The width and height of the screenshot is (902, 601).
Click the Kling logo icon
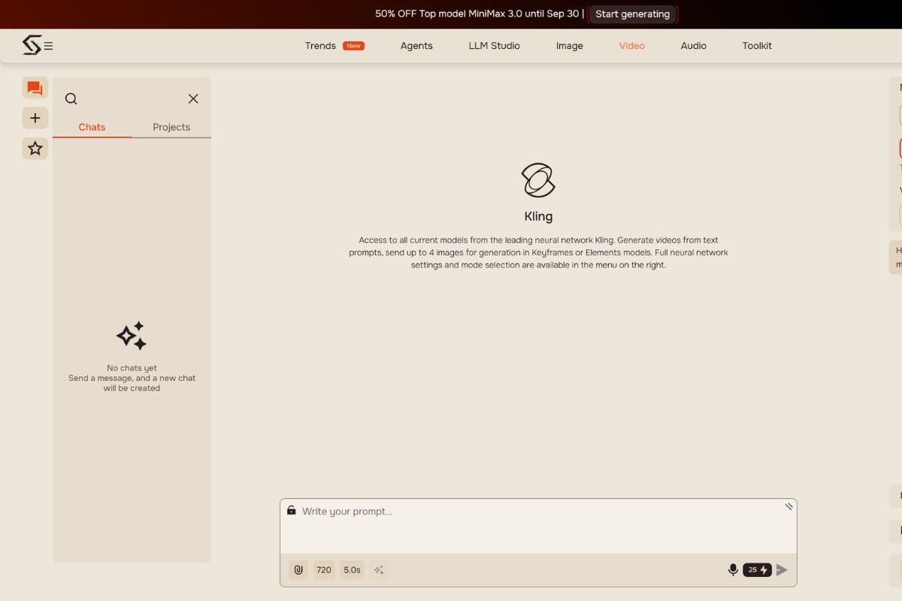tap(538, 180)
